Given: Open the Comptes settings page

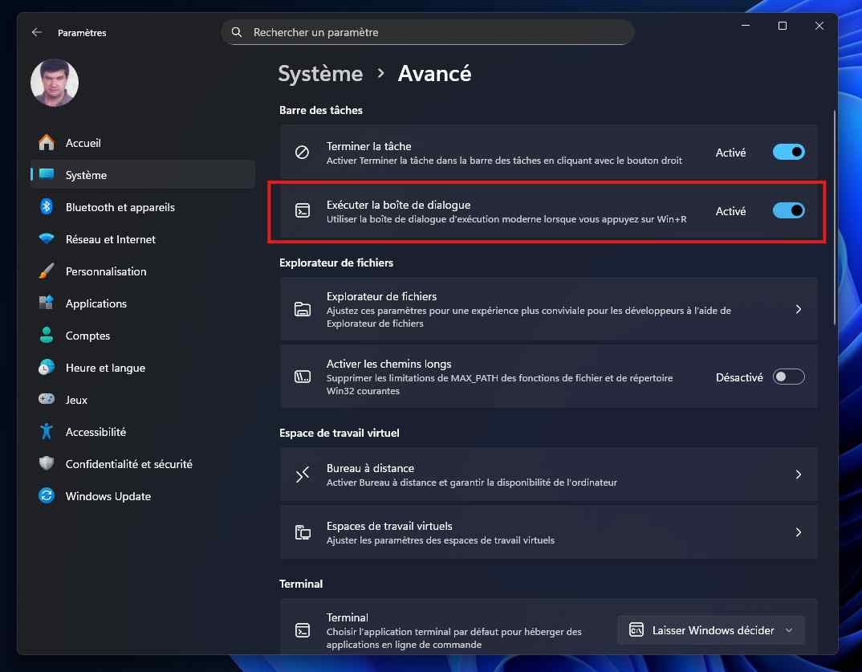Looking at the screenshot, I should [87, 336].
